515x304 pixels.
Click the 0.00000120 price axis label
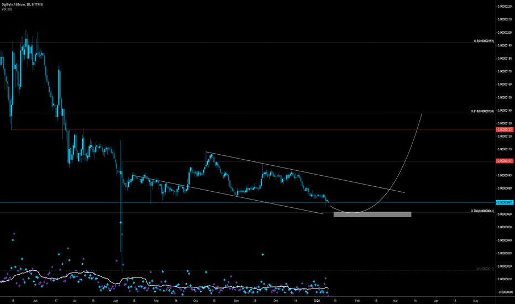point(505,137)
